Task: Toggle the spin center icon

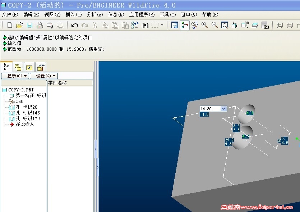Action: click(185, 25)
